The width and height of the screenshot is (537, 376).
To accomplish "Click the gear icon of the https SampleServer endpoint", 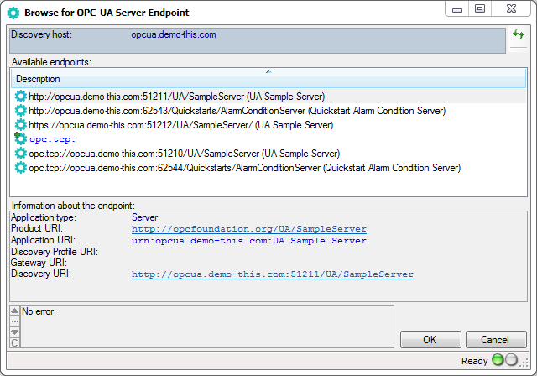I will [x=21, y=125].
